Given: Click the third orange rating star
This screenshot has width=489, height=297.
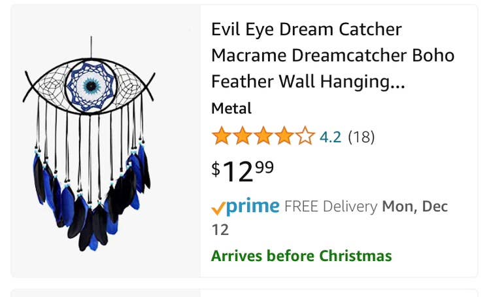Looking at the screenshot, I should coord(263,136).
